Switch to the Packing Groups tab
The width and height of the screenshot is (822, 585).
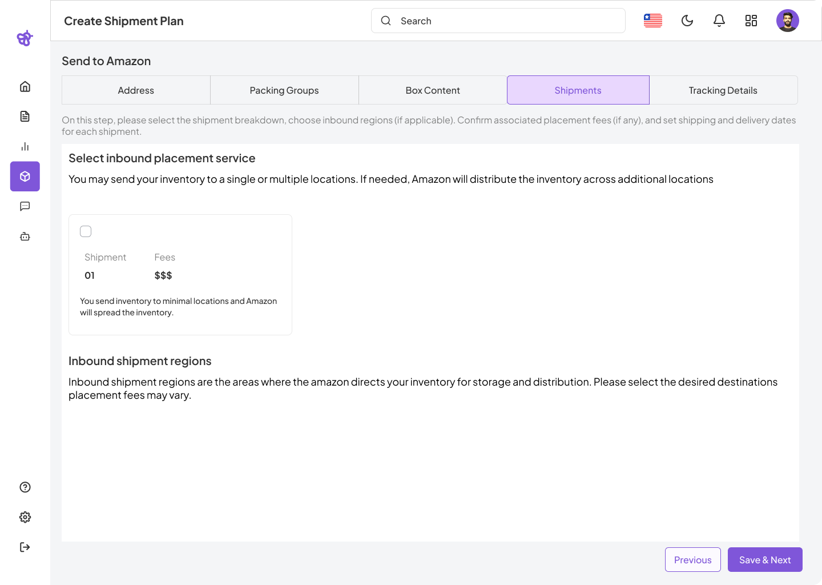coord(284,90)
